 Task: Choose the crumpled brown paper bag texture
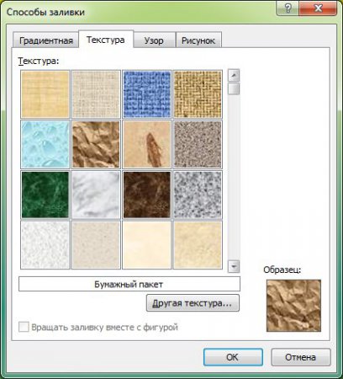[96, 144]
